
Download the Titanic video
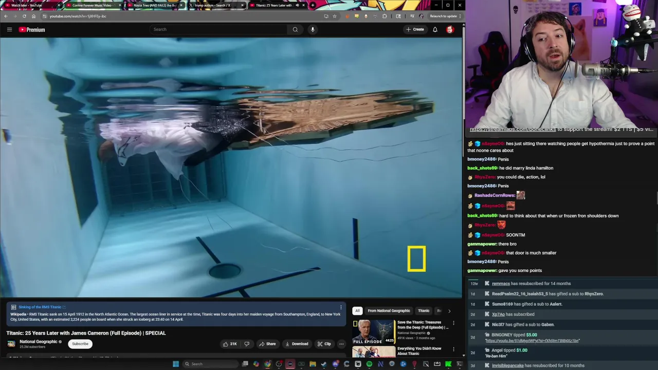[x=297, y=344]
